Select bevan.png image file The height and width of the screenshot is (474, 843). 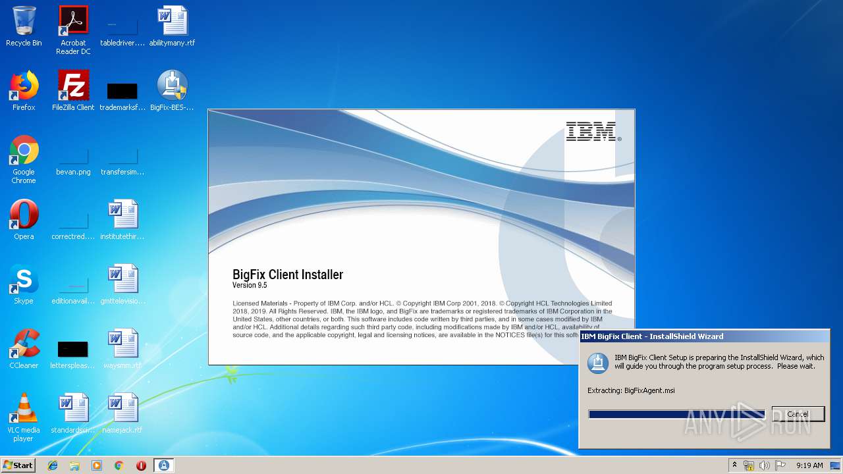point(73,162)
